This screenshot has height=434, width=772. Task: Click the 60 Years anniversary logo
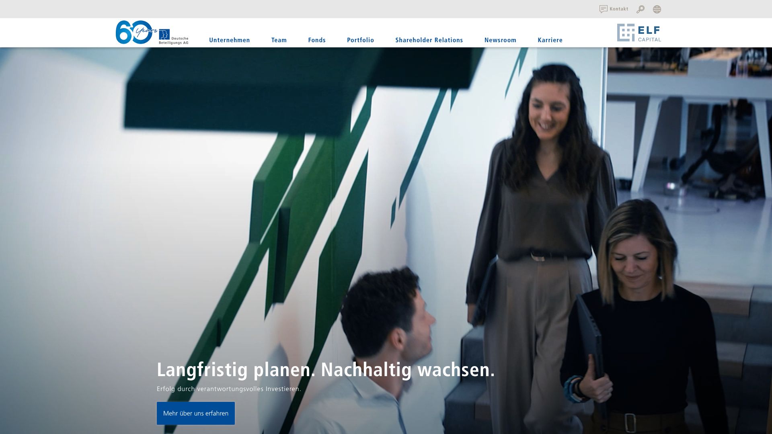(x=134, y=32)
